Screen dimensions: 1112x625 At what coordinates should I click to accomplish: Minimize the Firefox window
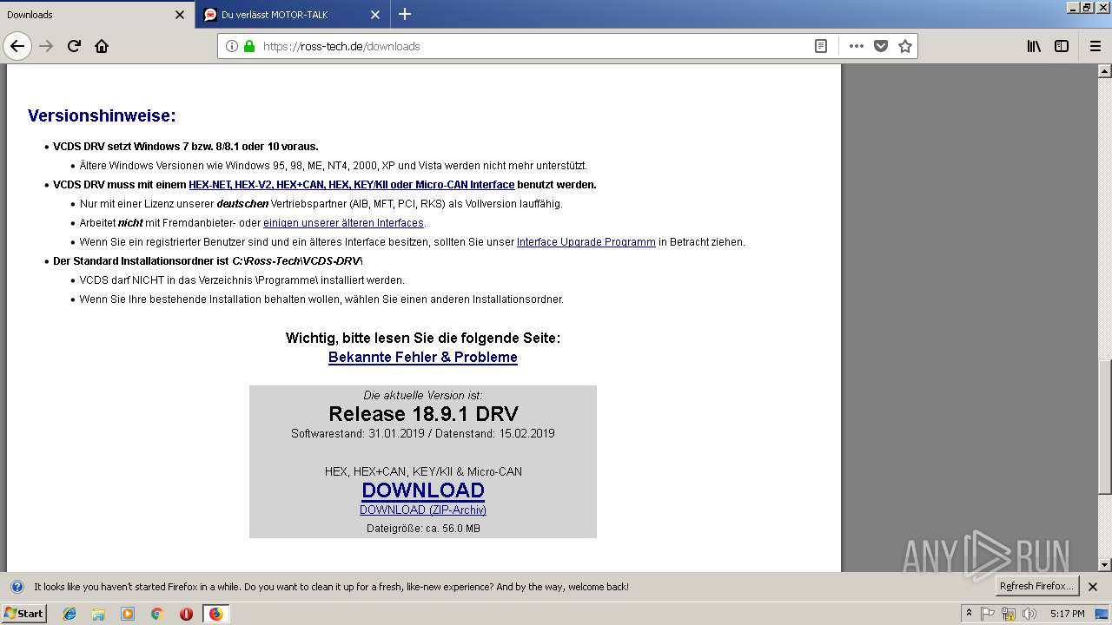(x=1074, y=8)
